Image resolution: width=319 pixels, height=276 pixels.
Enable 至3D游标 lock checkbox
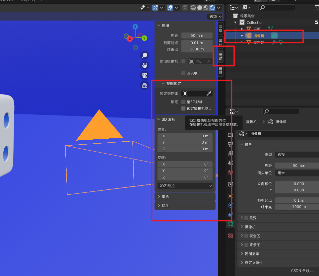183,102
